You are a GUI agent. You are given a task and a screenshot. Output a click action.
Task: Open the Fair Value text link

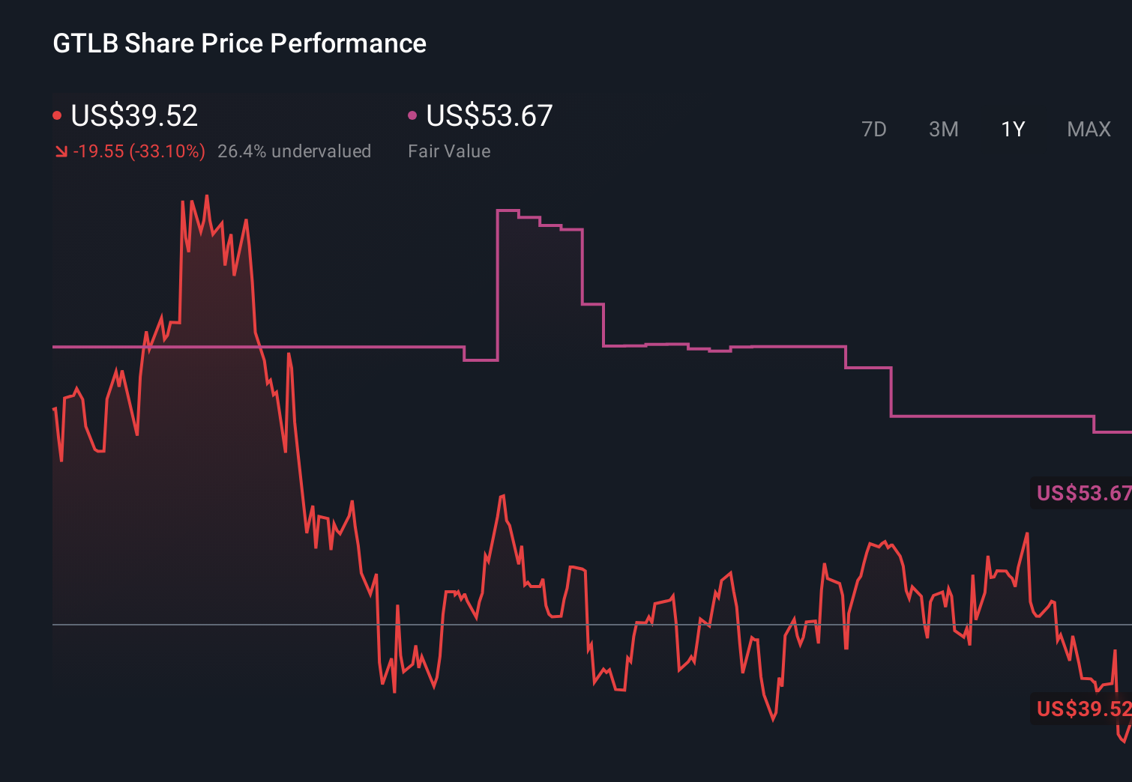[449, 151]
